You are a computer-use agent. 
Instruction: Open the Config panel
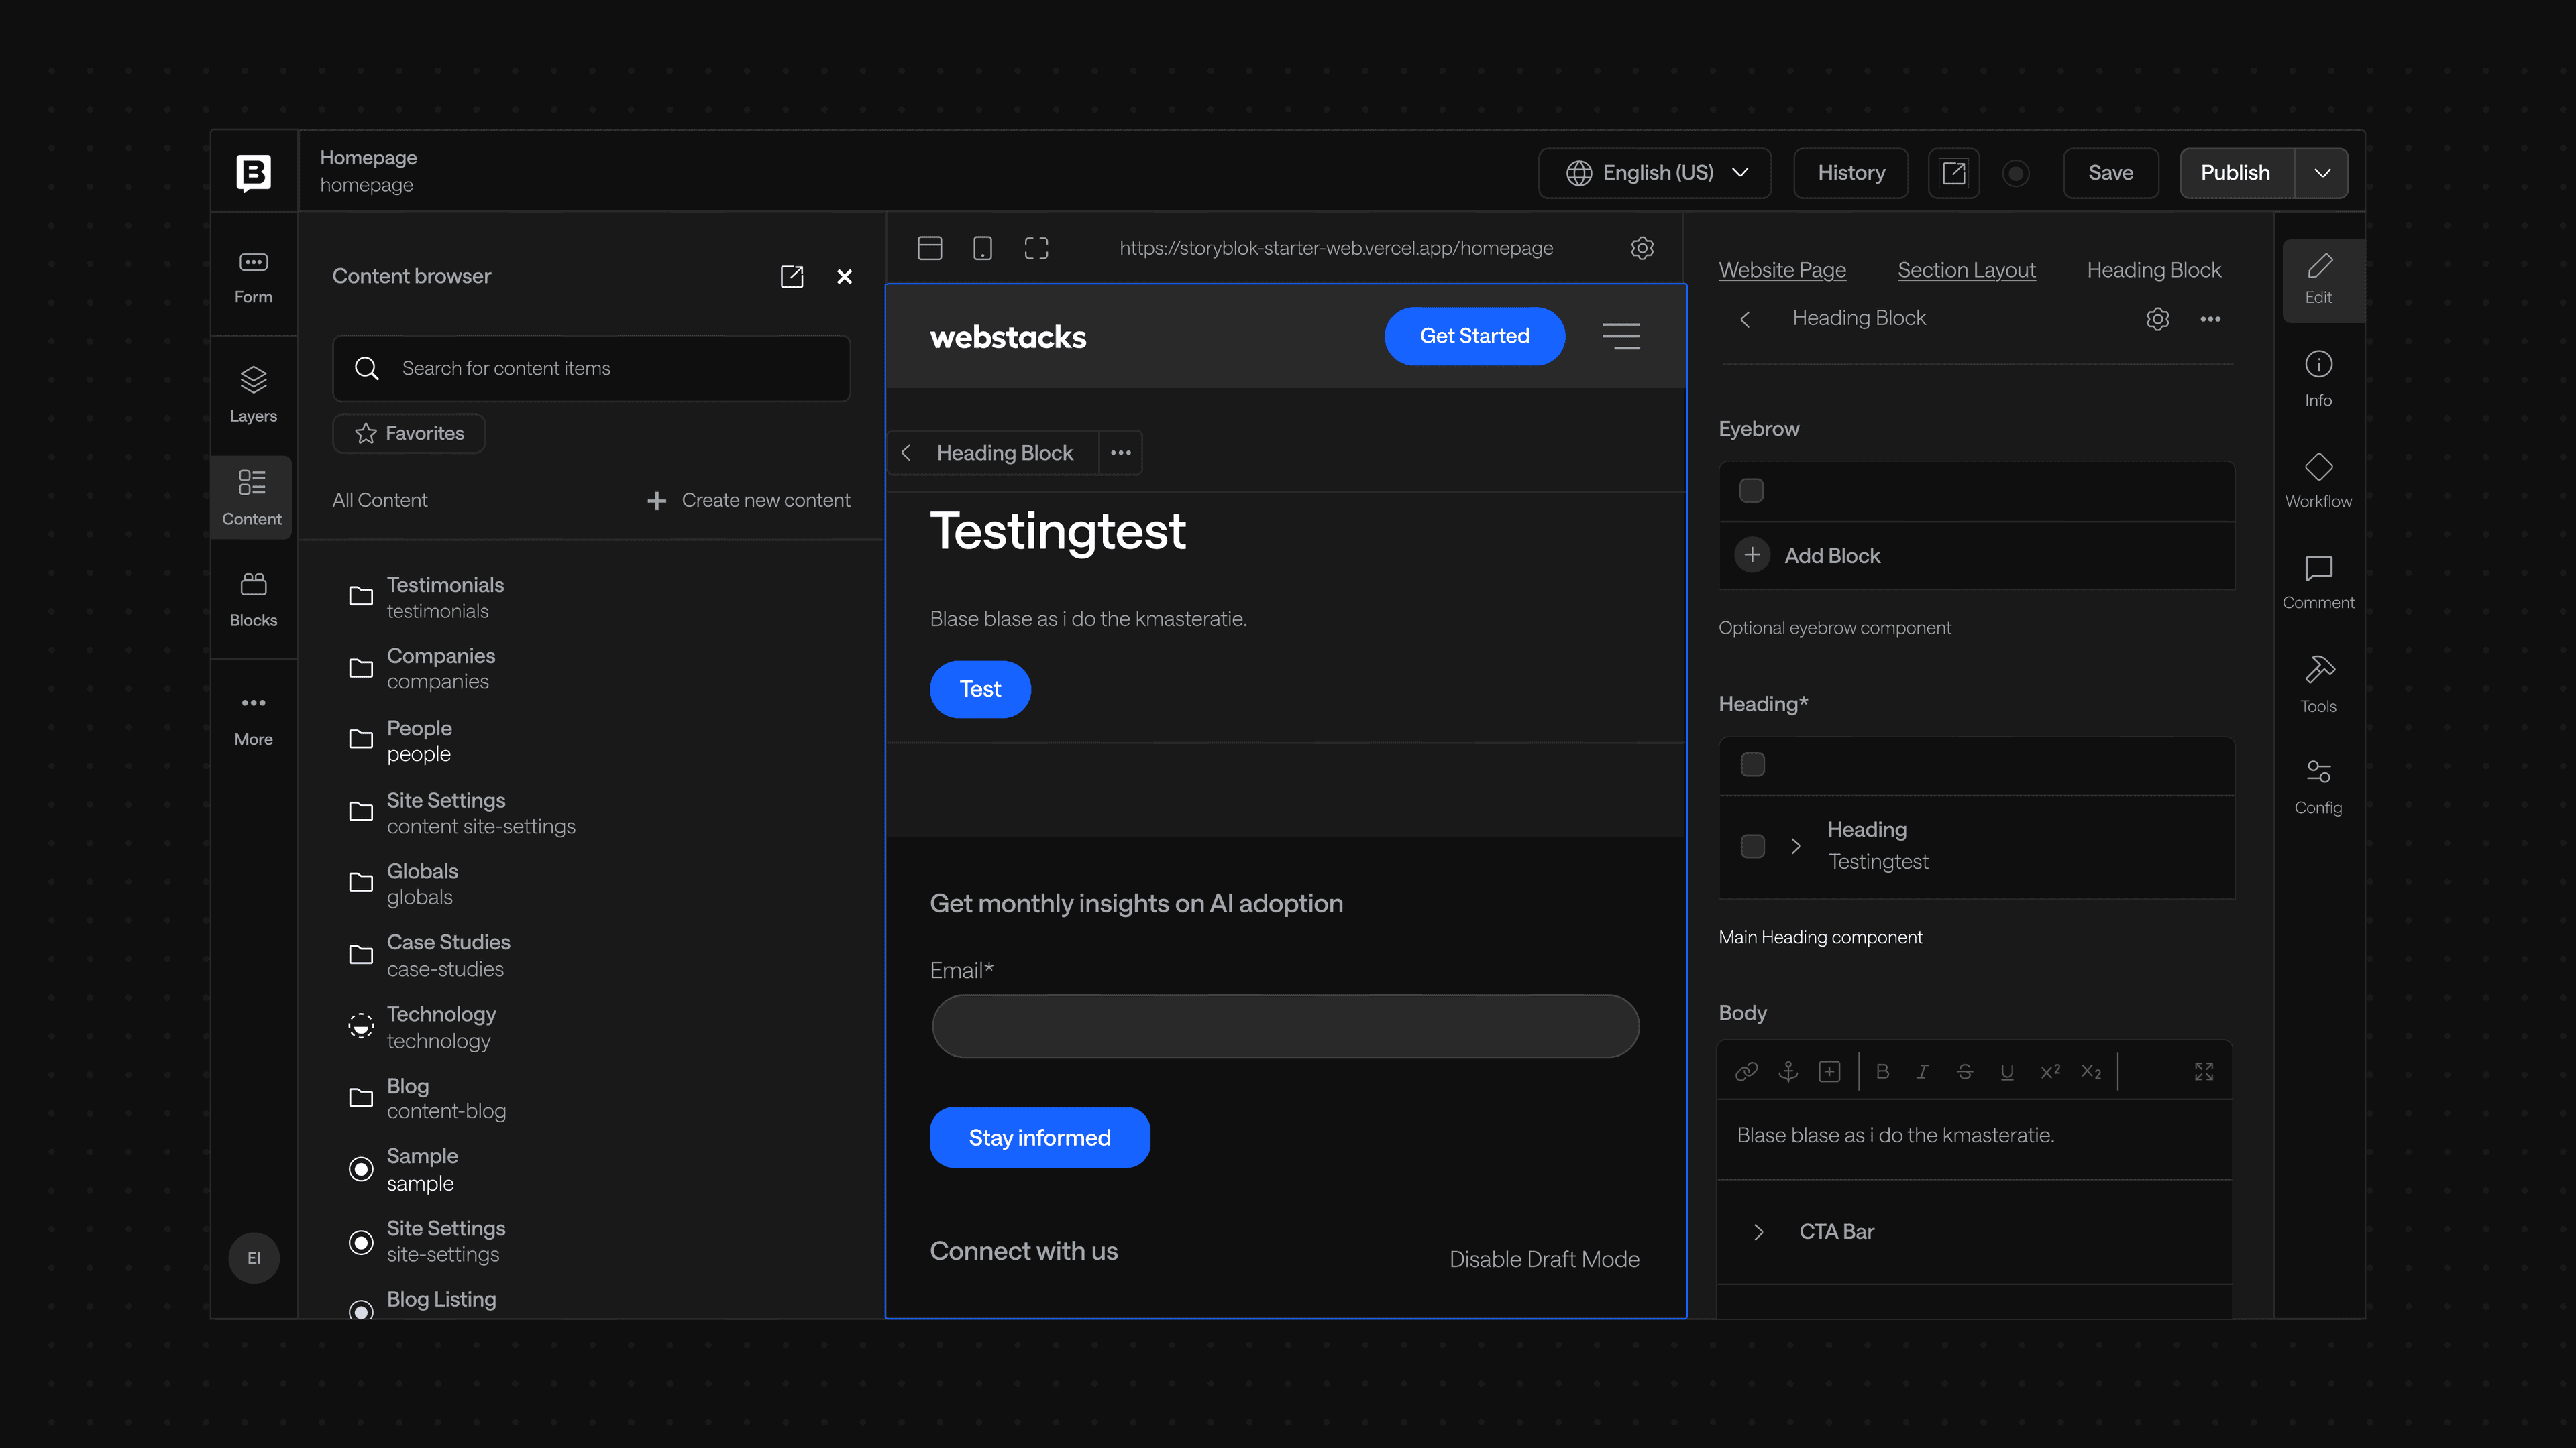2318,786
